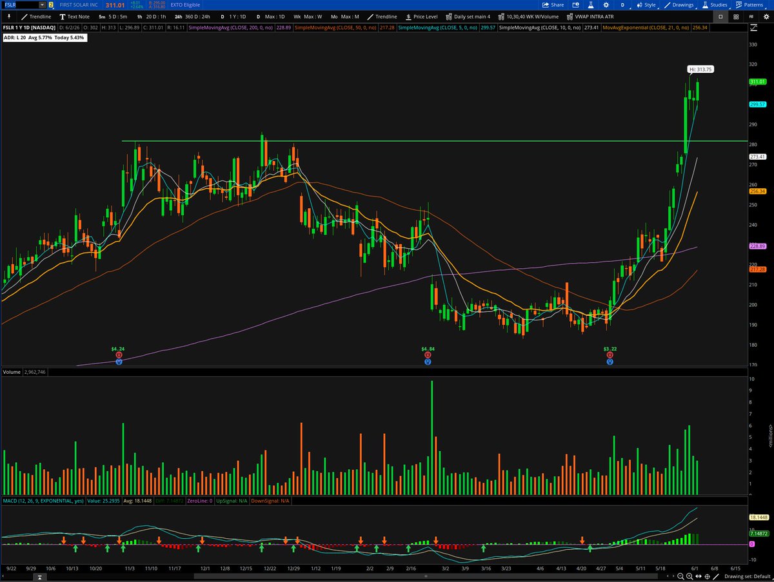The height and width of the screenshot is (582, 774).
Task: Click the $4.84 earnings event marker
Action: [x=428, y=354]
